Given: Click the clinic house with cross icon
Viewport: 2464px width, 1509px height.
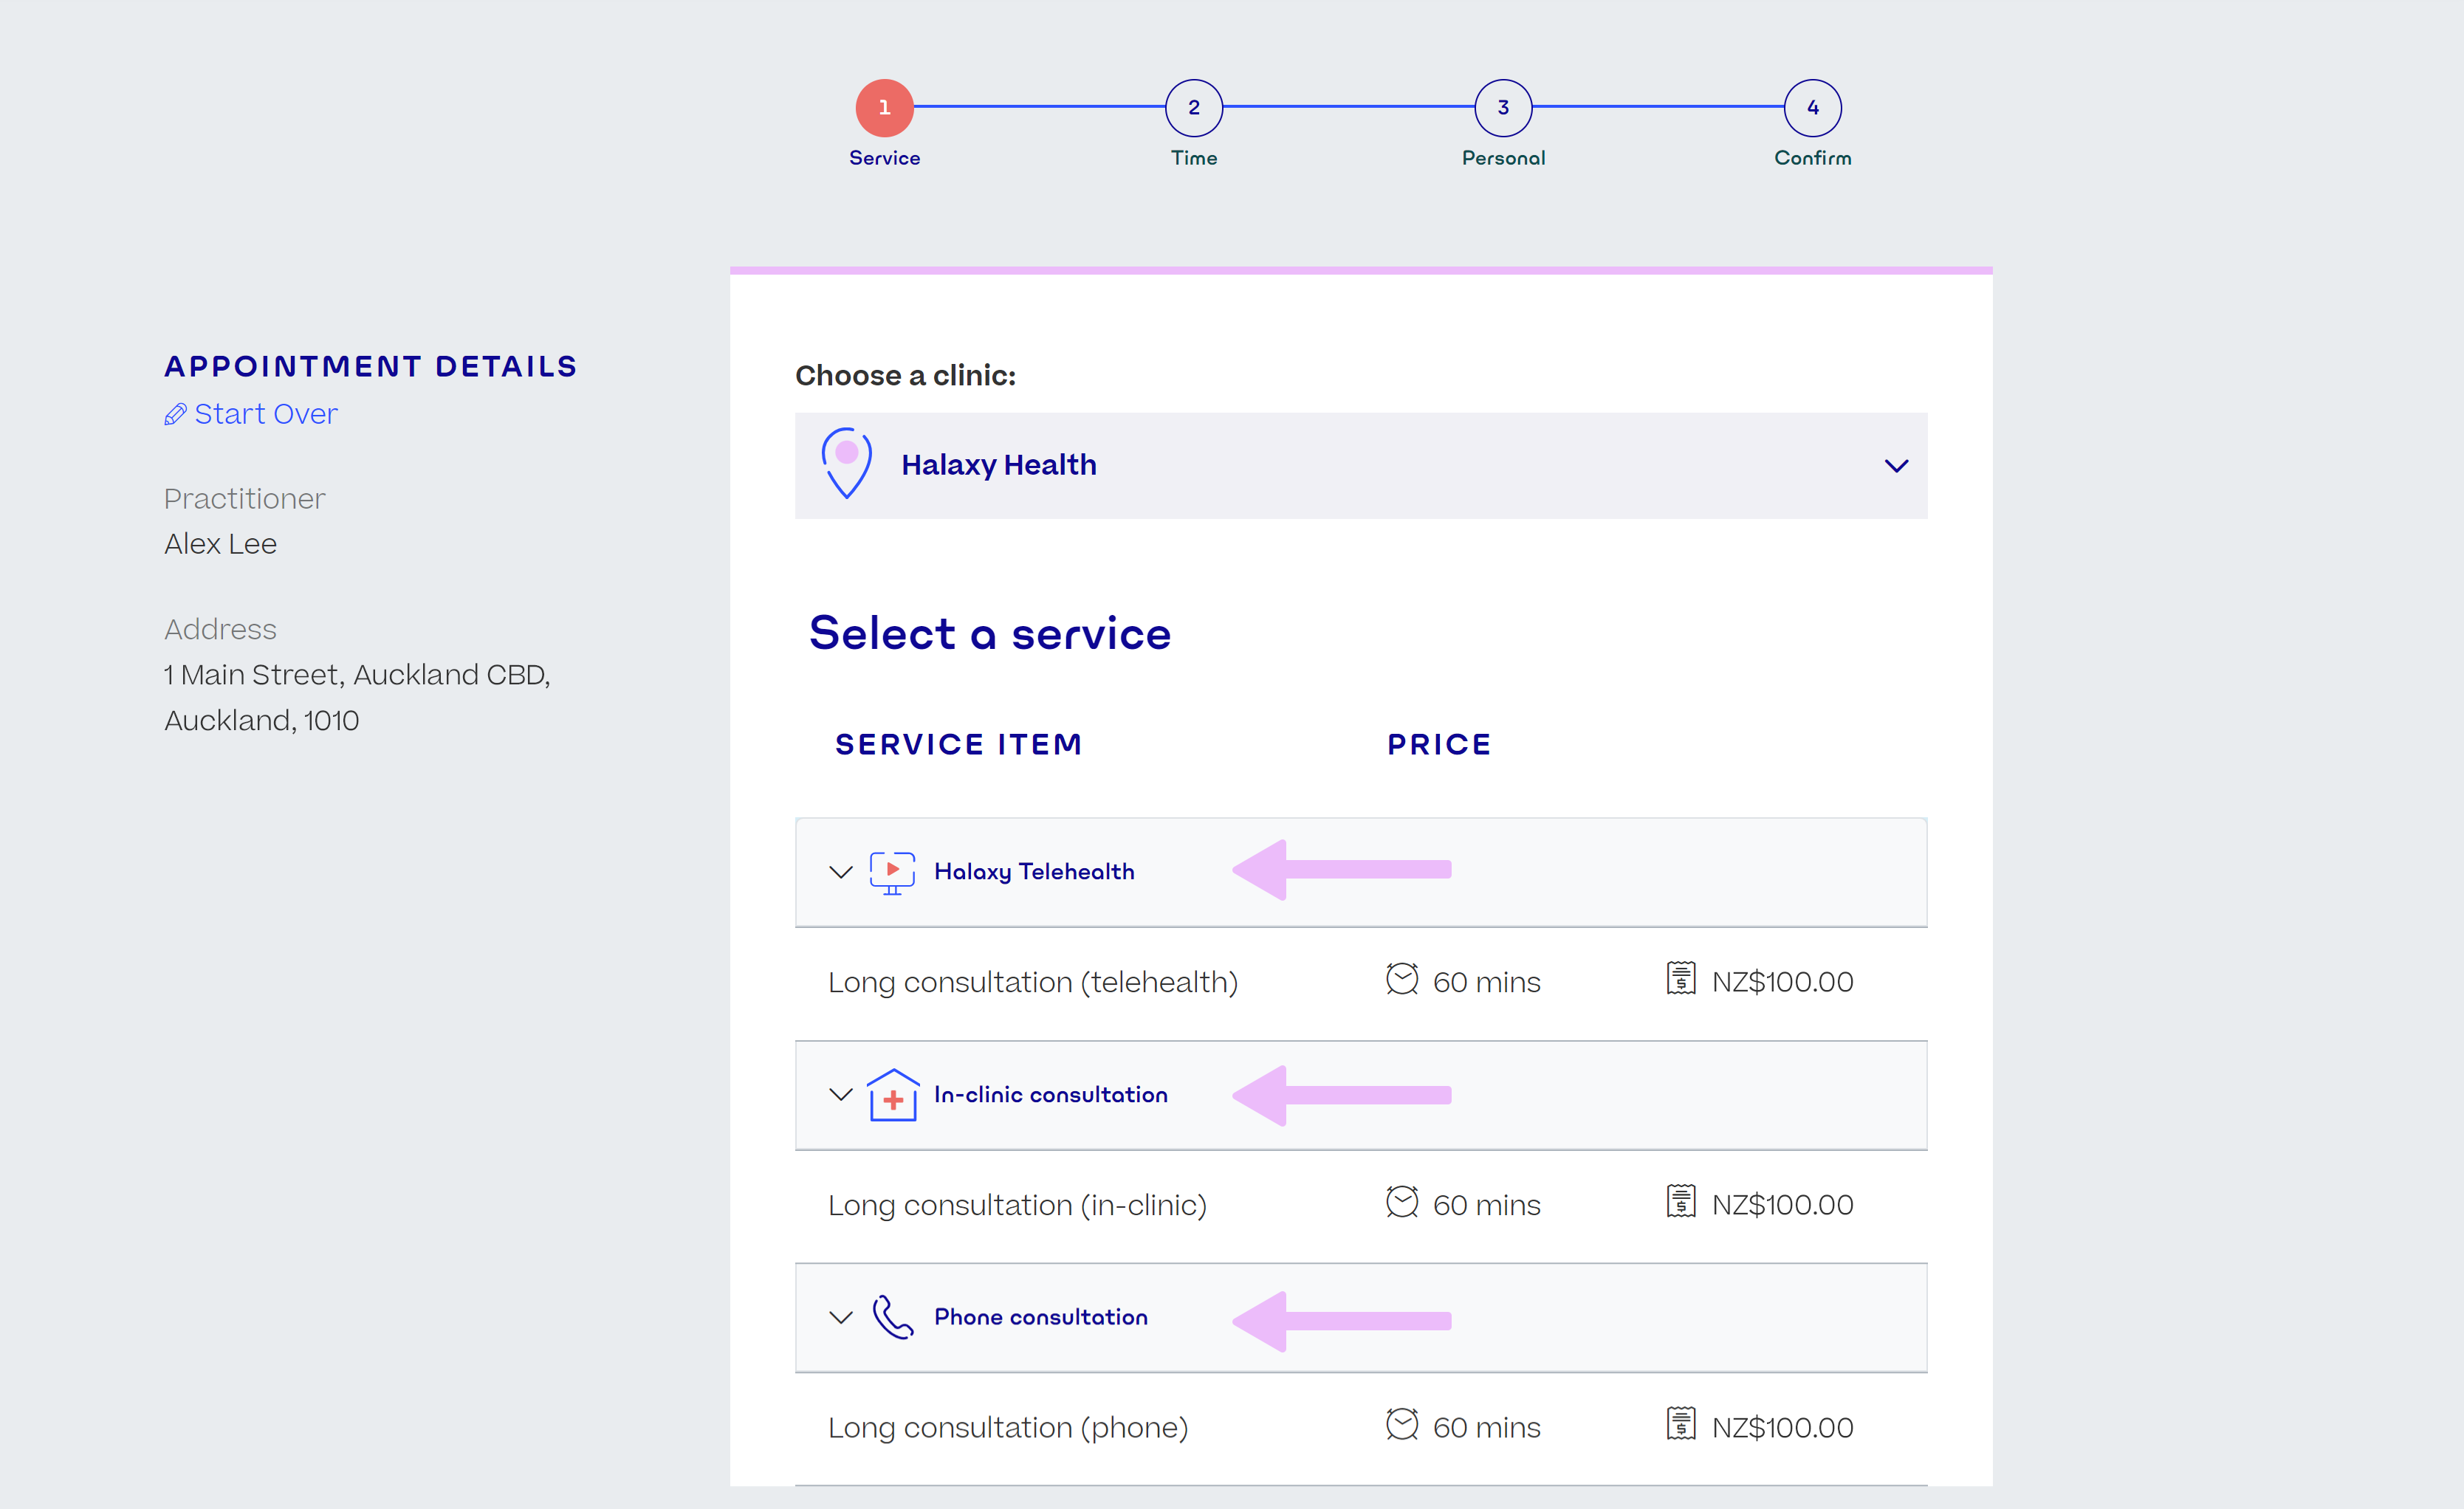Looking at the screenshot, I should pyautogui.click(x=893, y=1095).
